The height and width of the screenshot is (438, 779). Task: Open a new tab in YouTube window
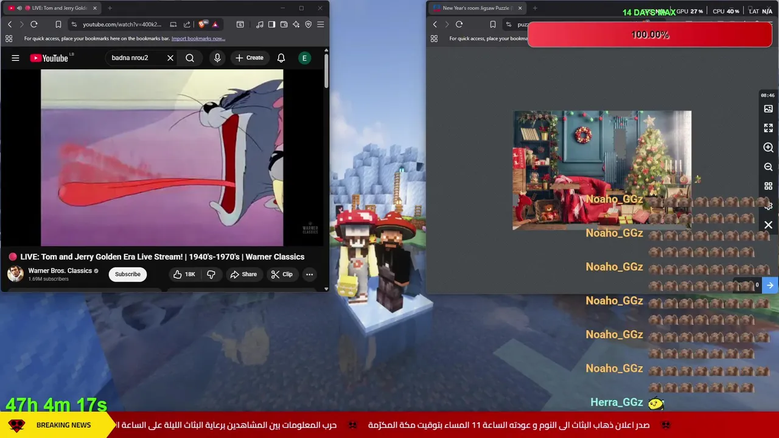110,8
